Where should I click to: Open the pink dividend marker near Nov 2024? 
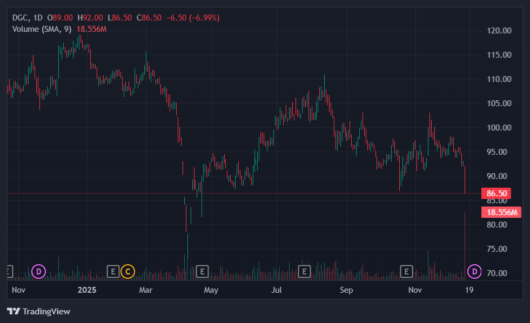click(x=38, y=271)
